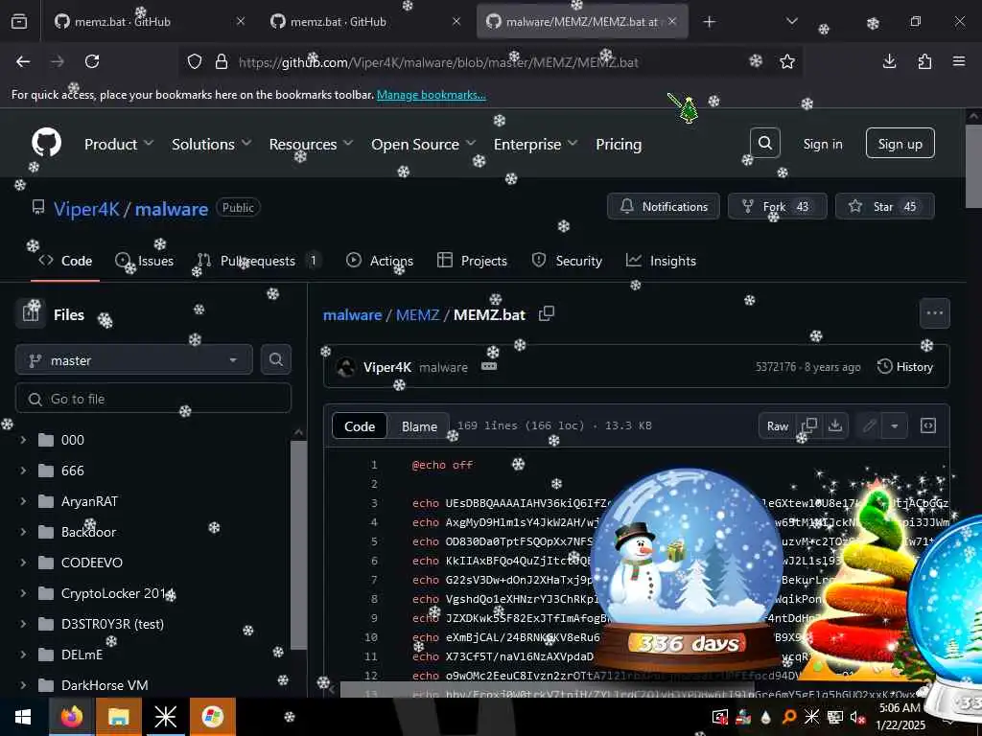Select the Code view toggle

click(360, 426)
